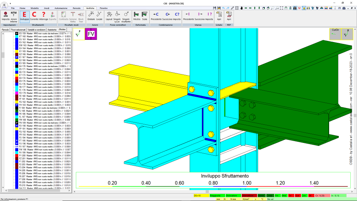This screenshot has height=201, width=357.
Task: Open NTM Azioni Interne tool
Action: (14, 17)
